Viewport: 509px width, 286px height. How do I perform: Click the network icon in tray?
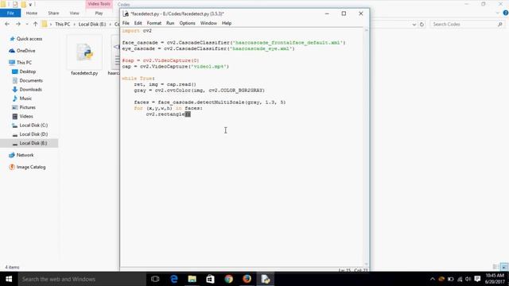[x=460, y=279]
